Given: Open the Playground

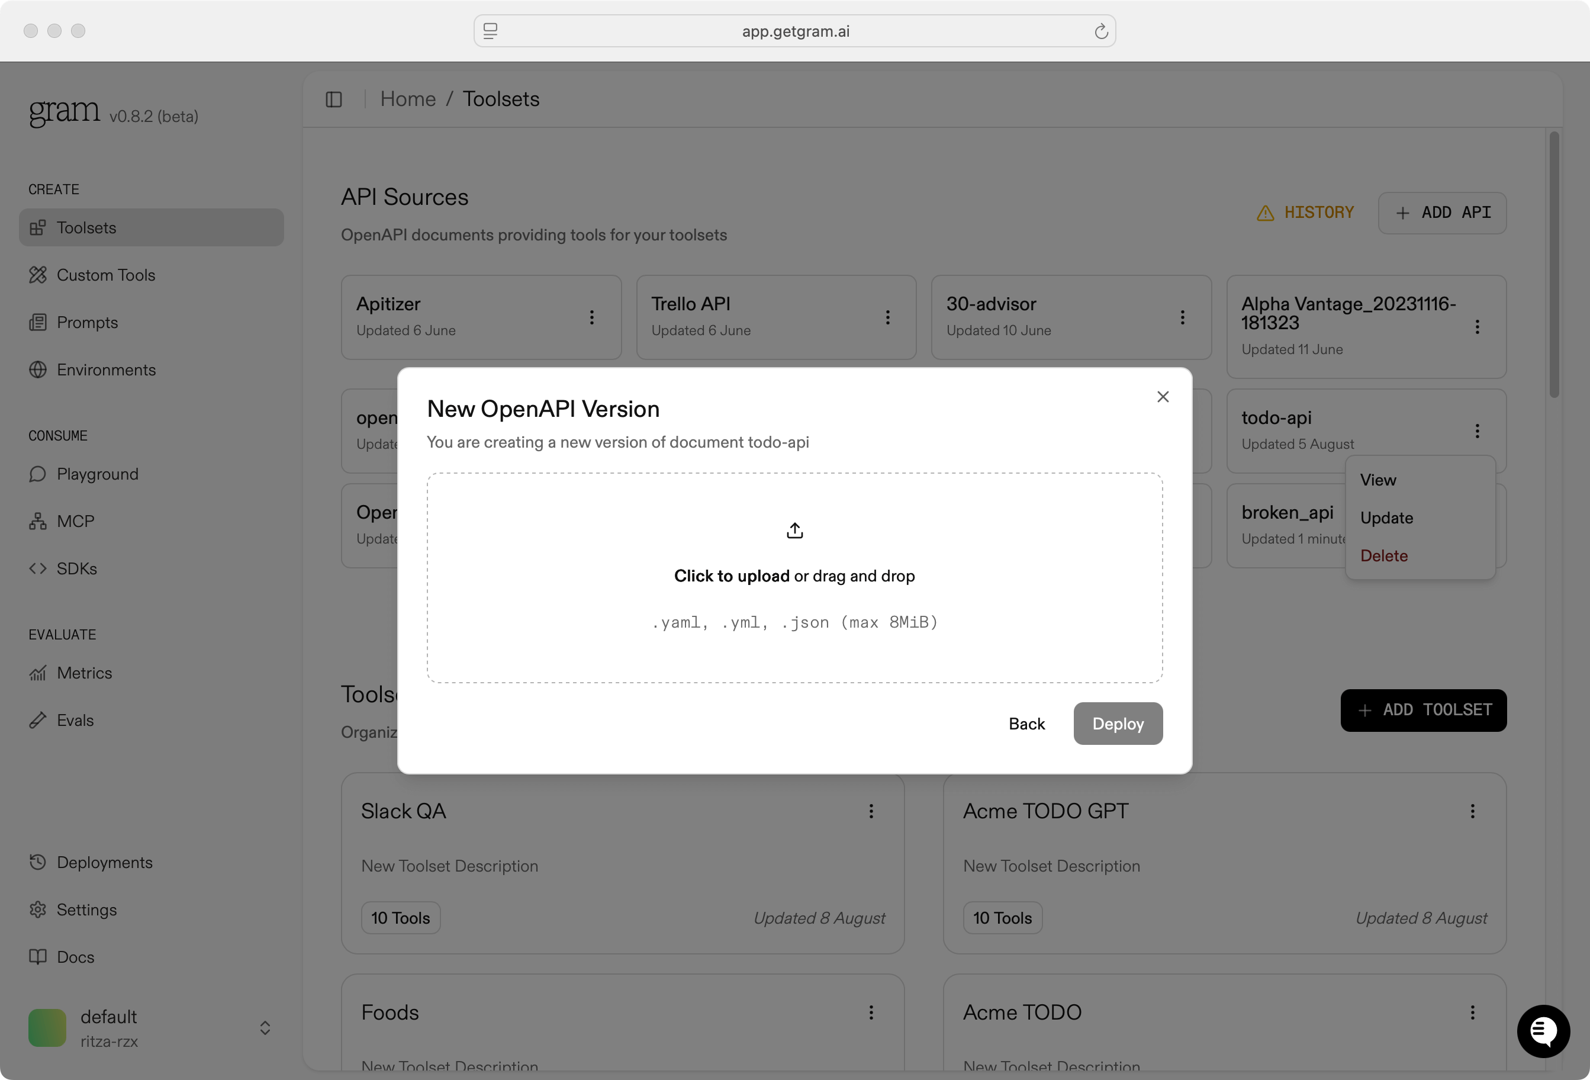Looking at the screenshot, I should click(x=97, y=474).
